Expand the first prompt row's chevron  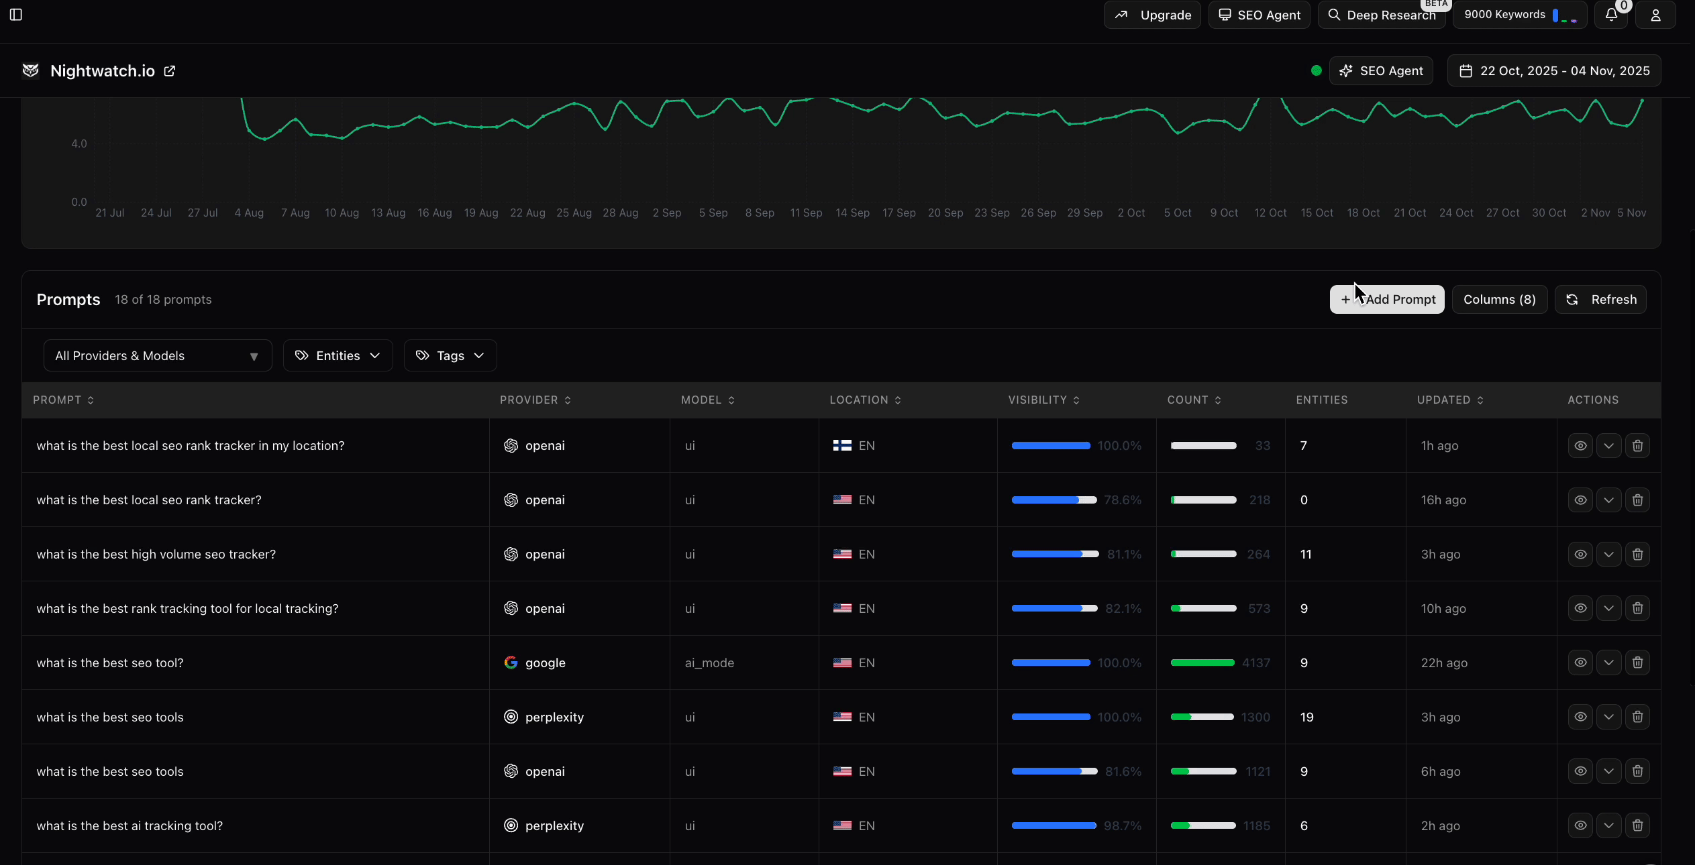pos(1608,445)
